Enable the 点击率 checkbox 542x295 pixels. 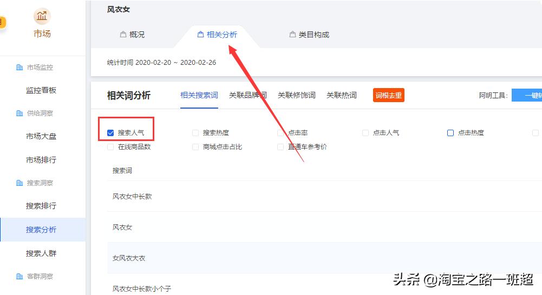tap(280, 133)
